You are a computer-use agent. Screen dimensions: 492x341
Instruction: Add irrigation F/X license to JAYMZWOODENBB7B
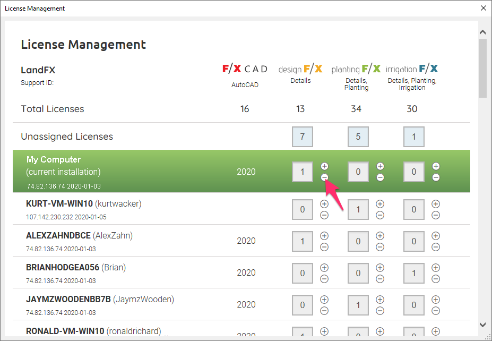[436, 300]
